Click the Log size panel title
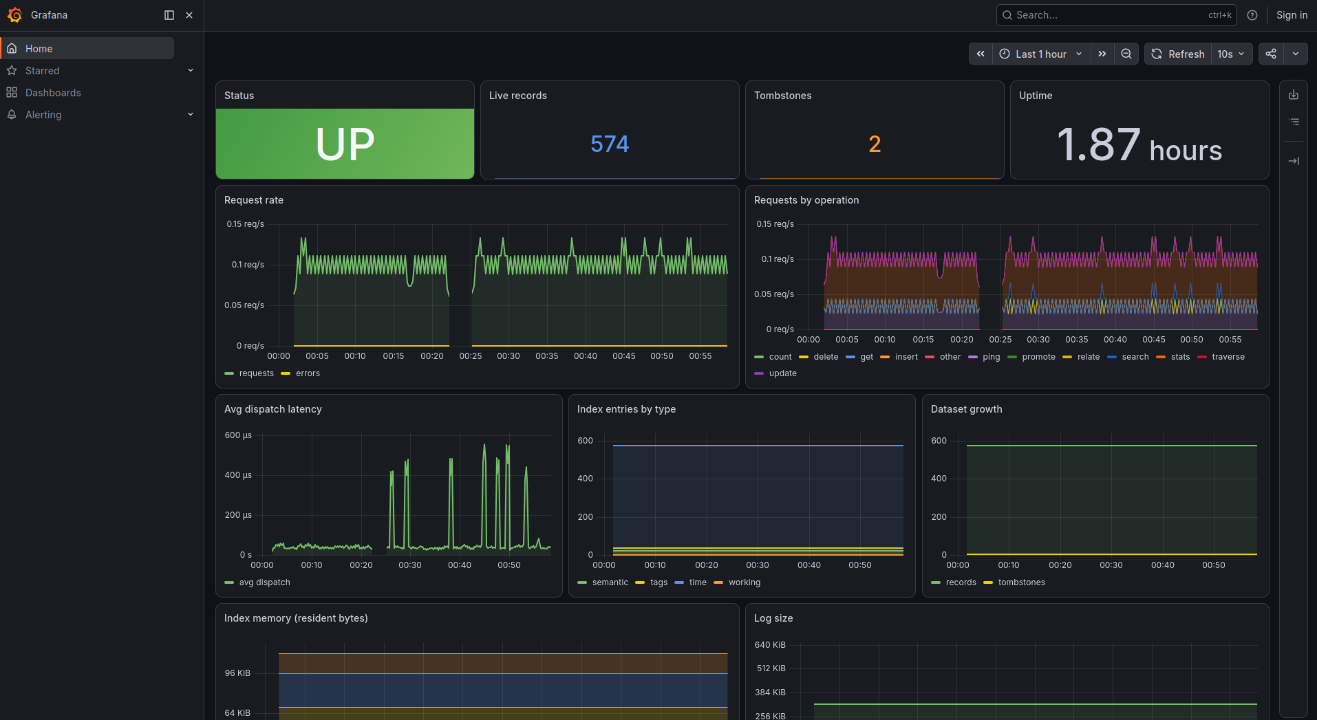The height and width of the screenshot is (720, 1317). [773, 618]
